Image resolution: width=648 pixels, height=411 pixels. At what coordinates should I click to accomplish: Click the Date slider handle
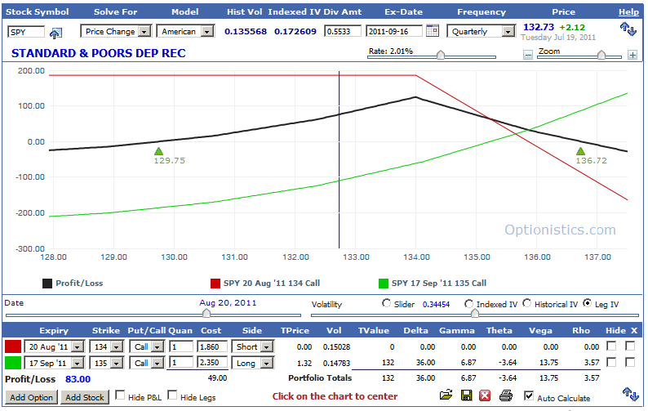[x=206, y=314]
